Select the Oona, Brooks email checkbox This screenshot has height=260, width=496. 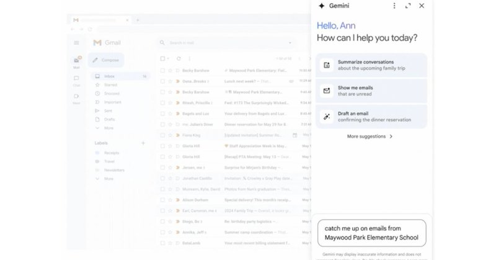tap(162, 81)
